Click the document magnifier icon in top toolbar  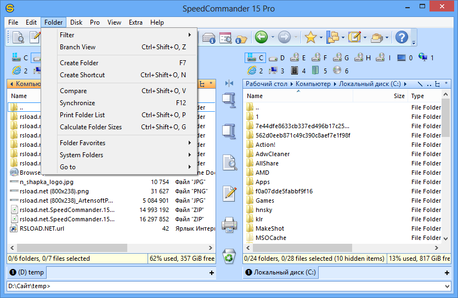(18, 37)
